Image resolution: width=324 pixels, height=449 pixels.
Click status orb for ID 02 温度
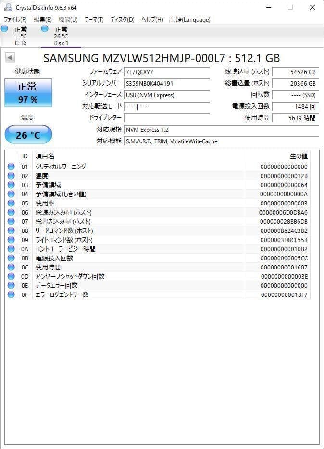[11, 176]
